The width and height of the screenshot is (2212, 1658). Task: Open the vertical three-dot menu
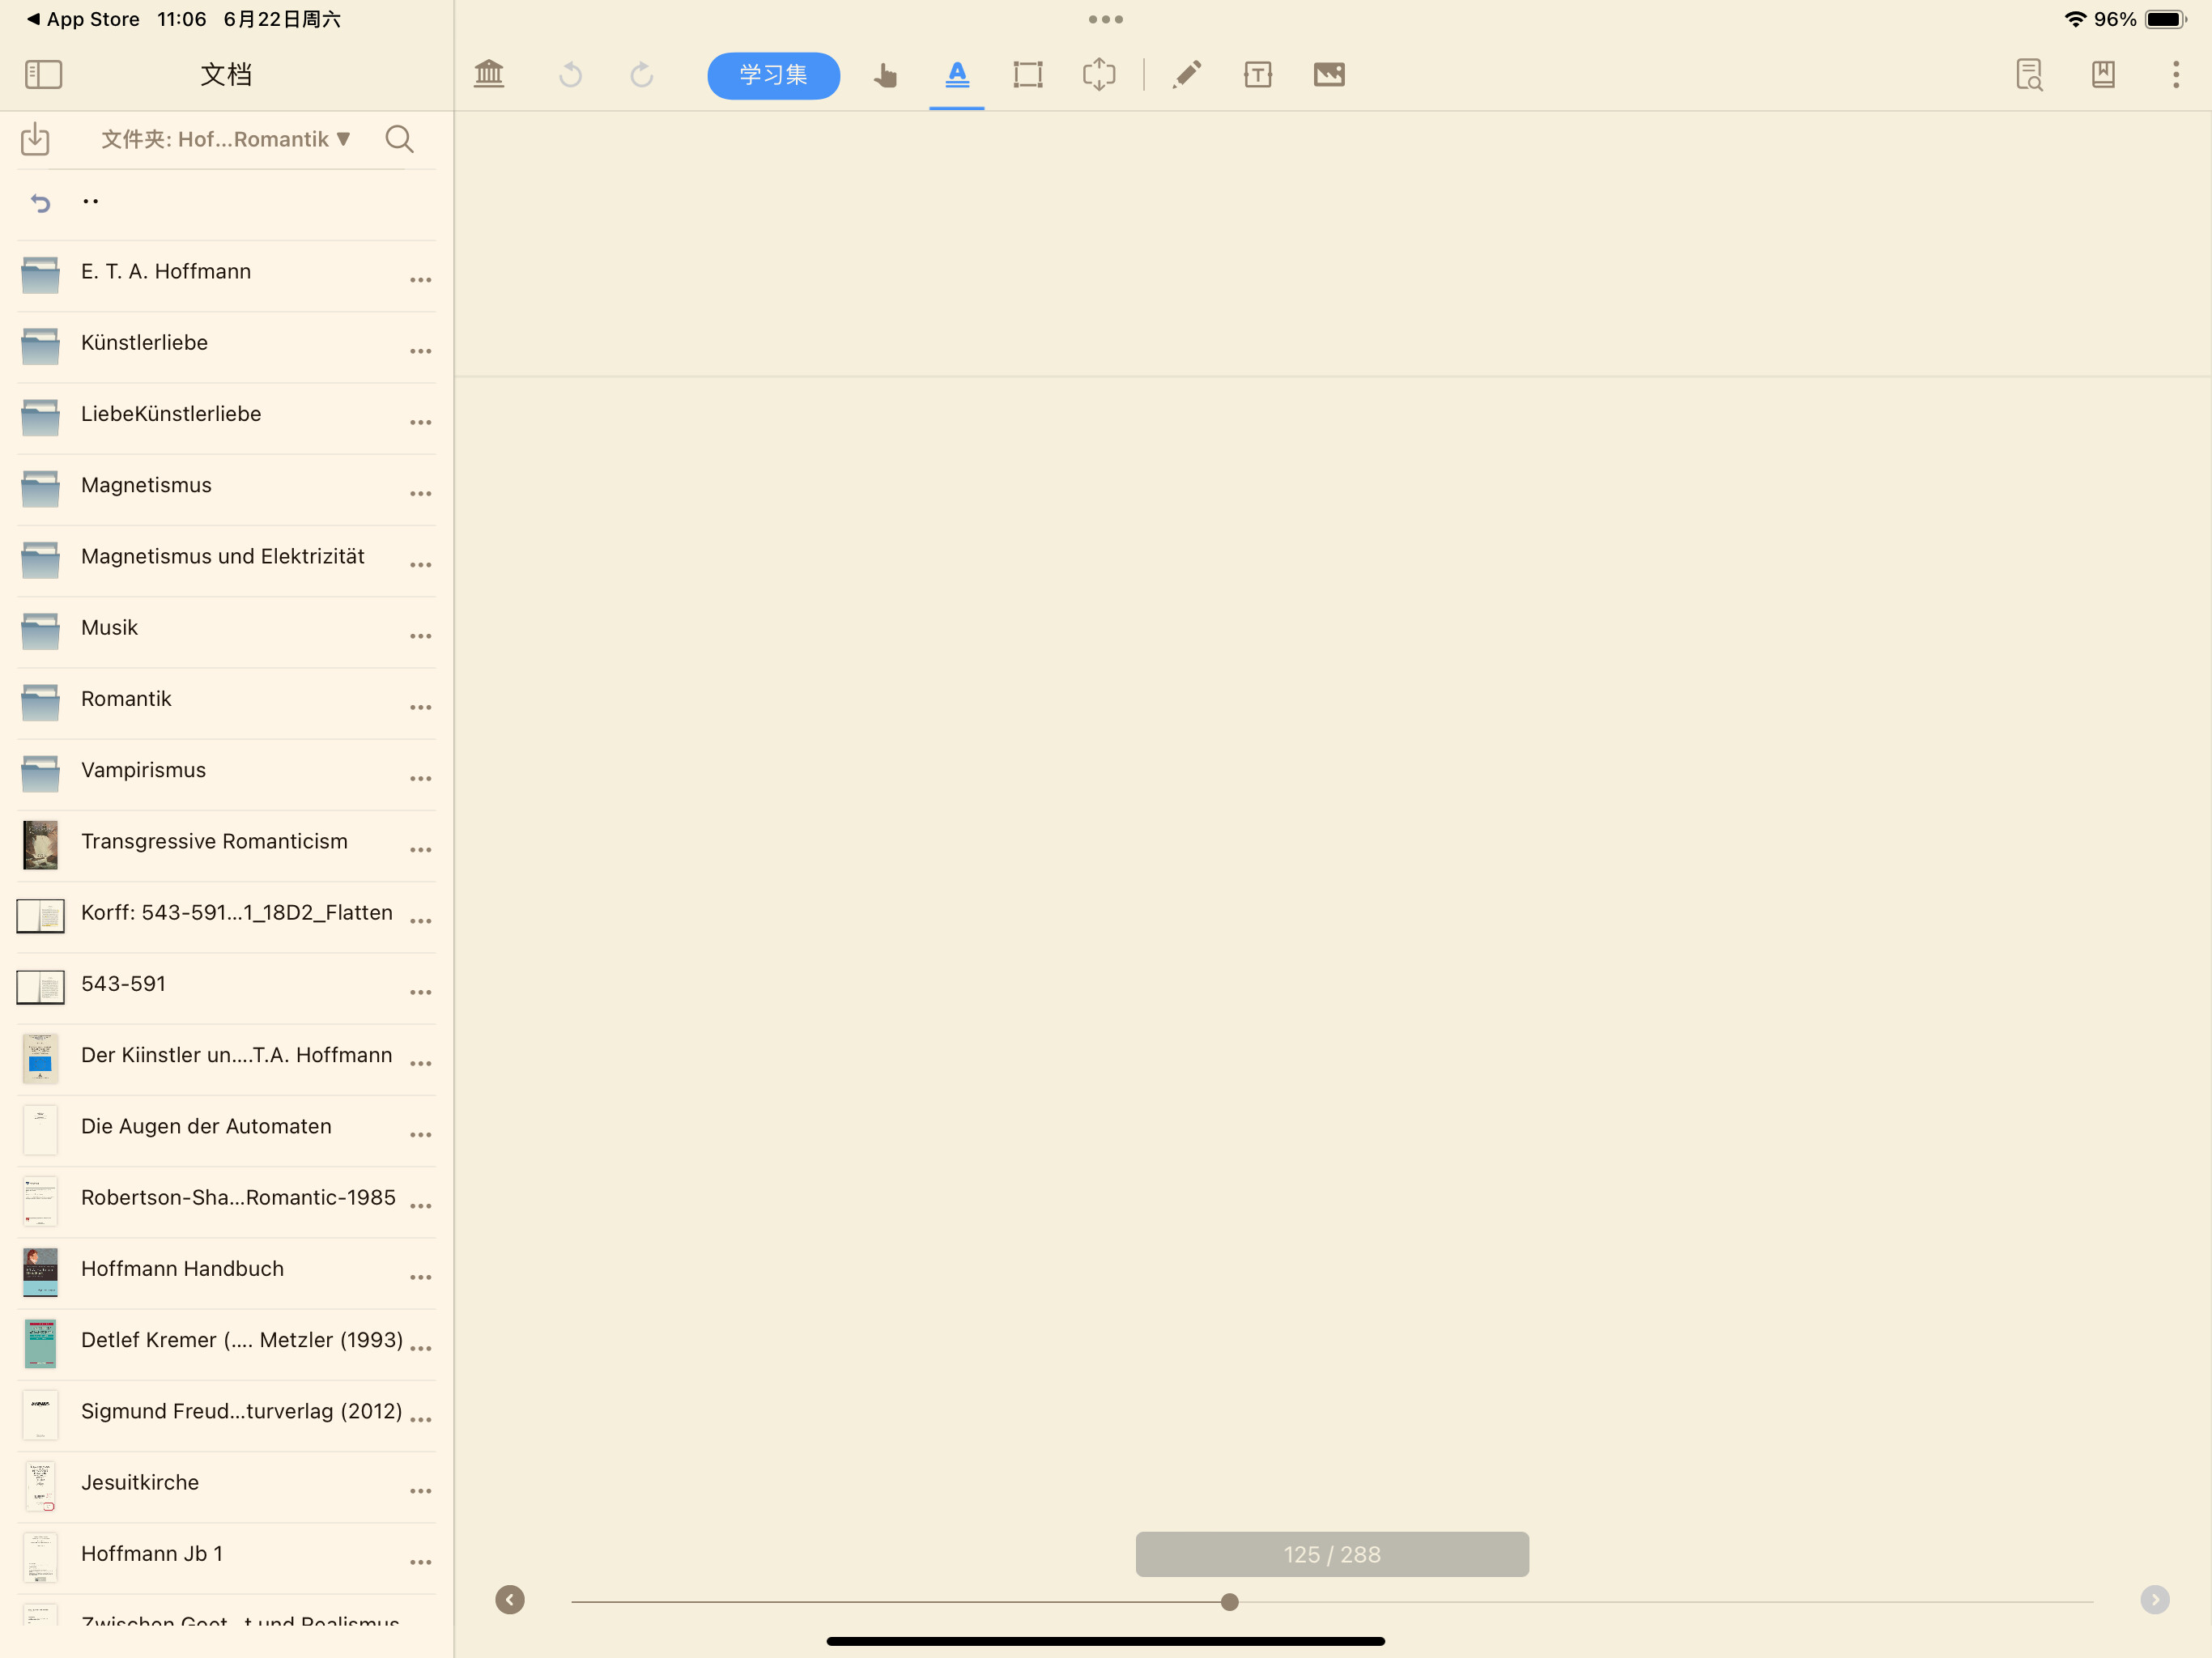click(x=2176, y=75)
